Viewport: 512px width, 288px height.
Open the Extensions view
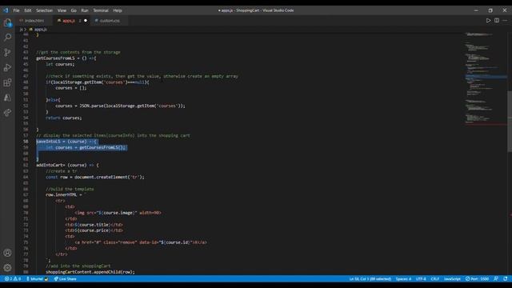[x=7, y=82]
